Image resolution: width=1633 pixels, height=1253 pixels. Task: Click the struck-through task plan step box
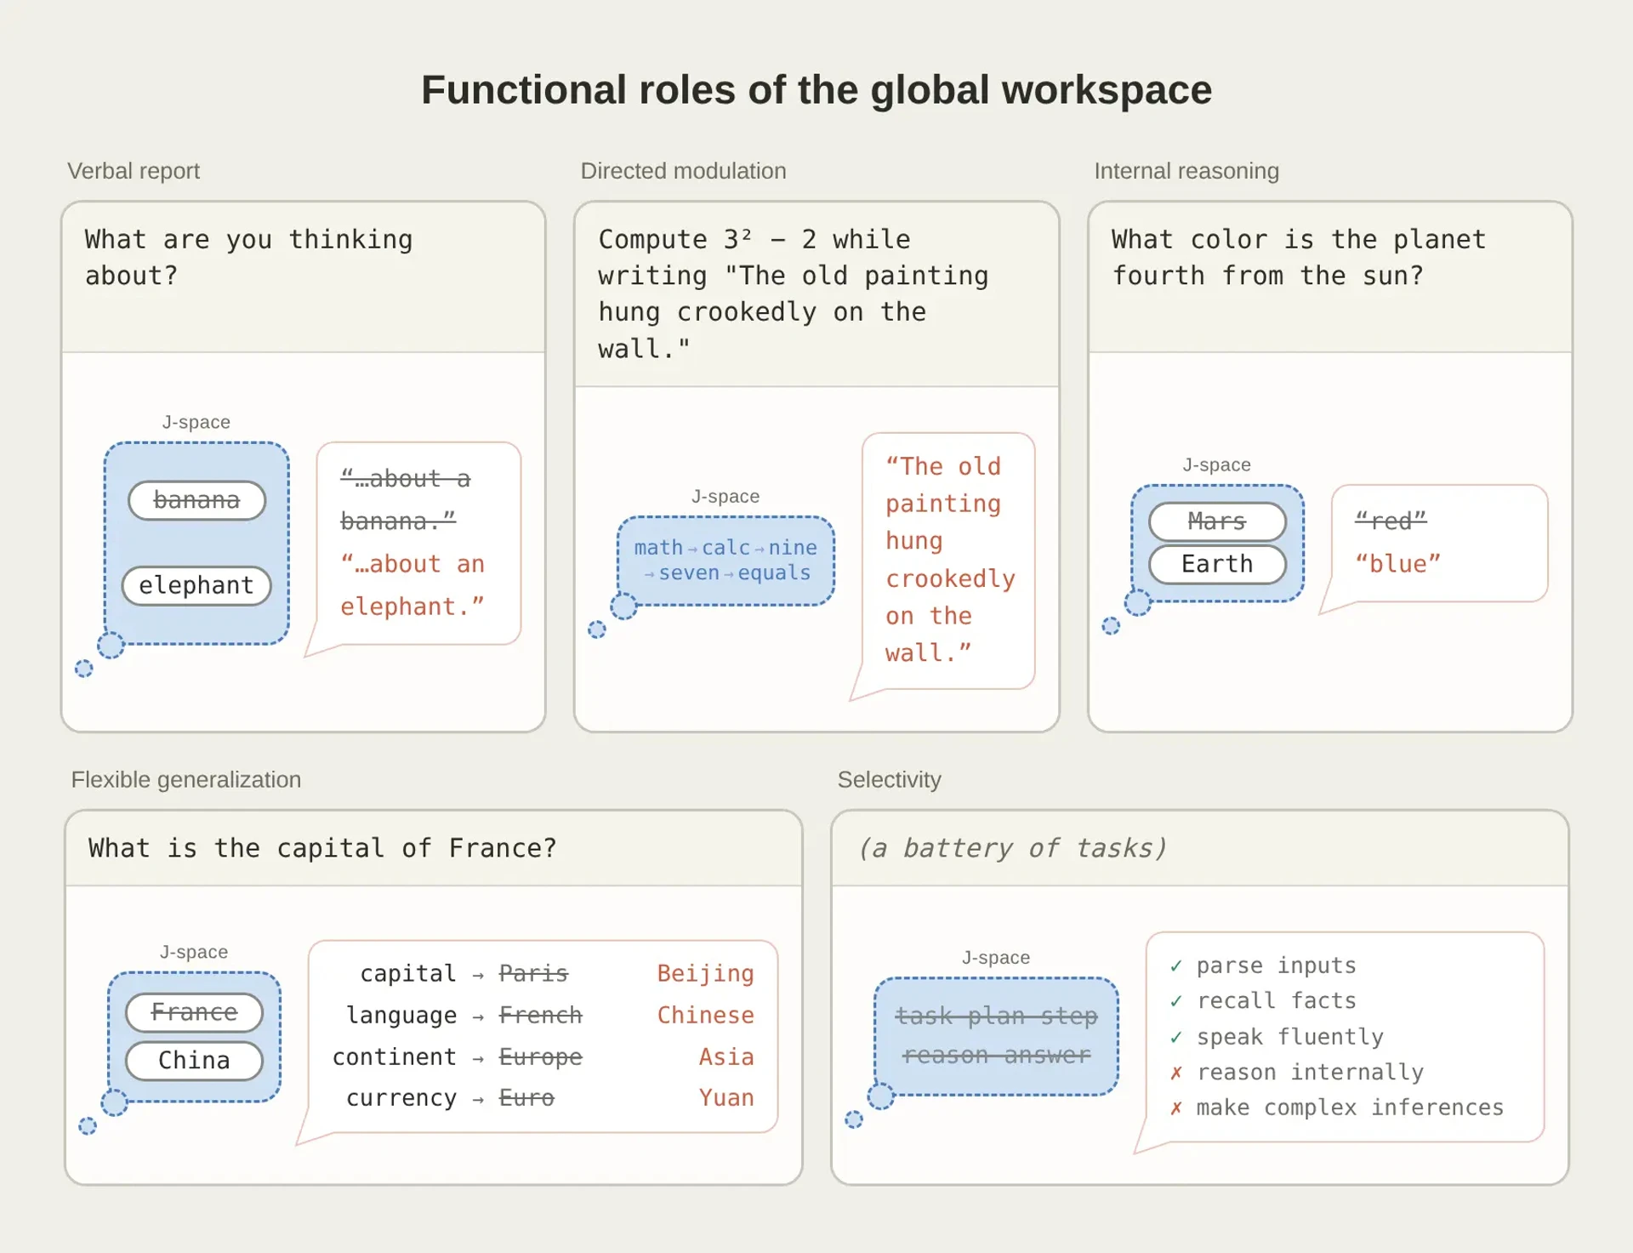[x=996, y=1036]
